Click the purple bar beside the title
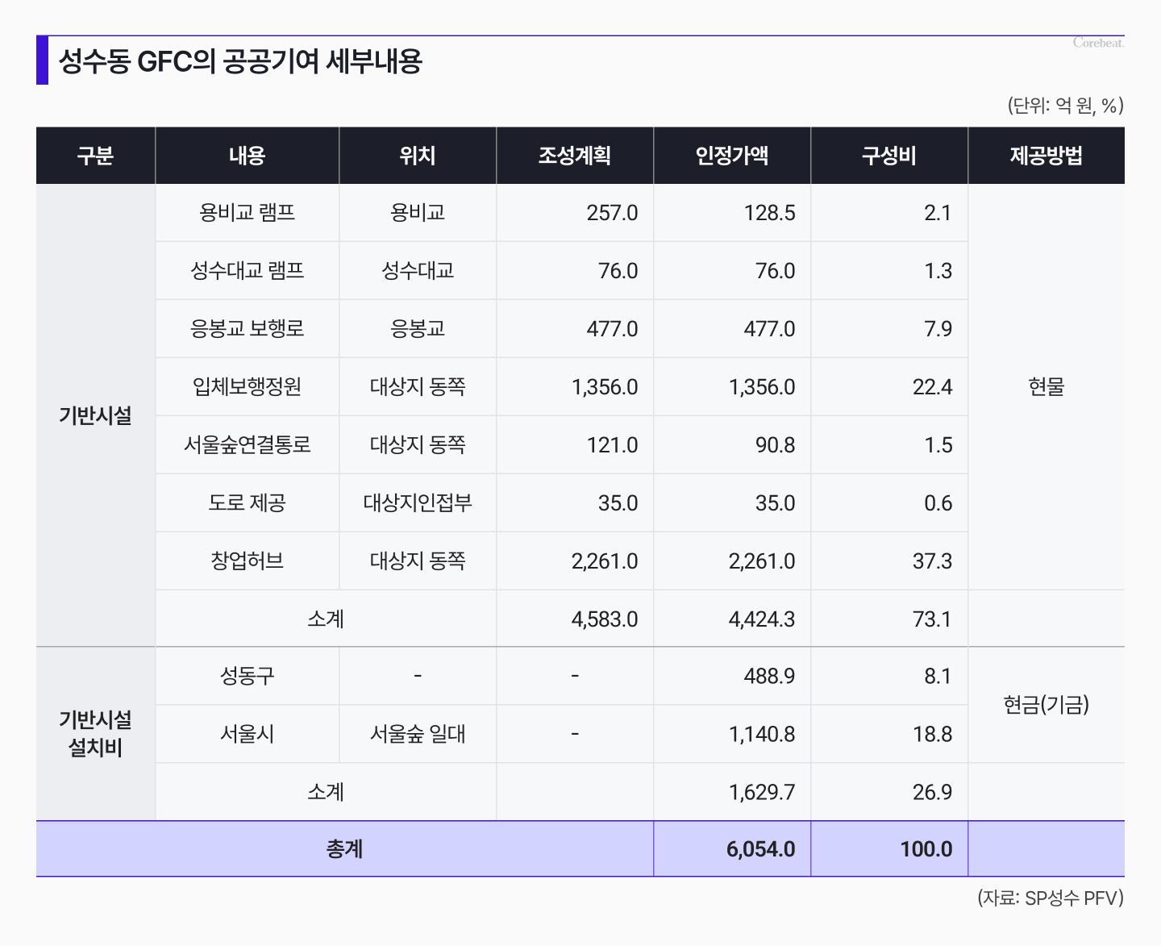The width and height of the screenshot is (1161, 946). [42, 60]
